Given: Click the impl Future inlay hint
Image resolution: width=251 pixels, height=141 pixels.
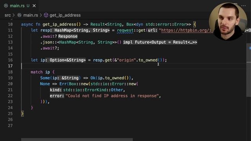Looking at the screenshot, I should tap(160, 42).
